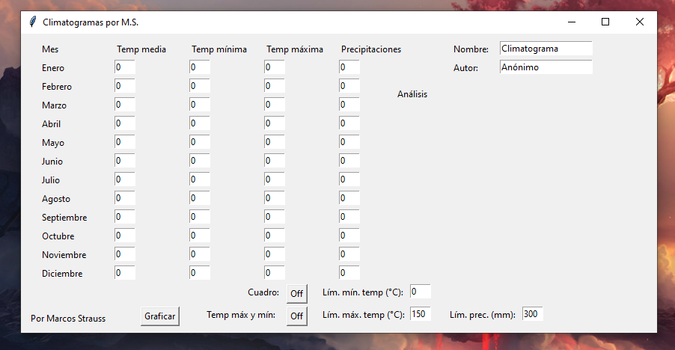Click the Autor field containing Anónimo

click(546, 67)
